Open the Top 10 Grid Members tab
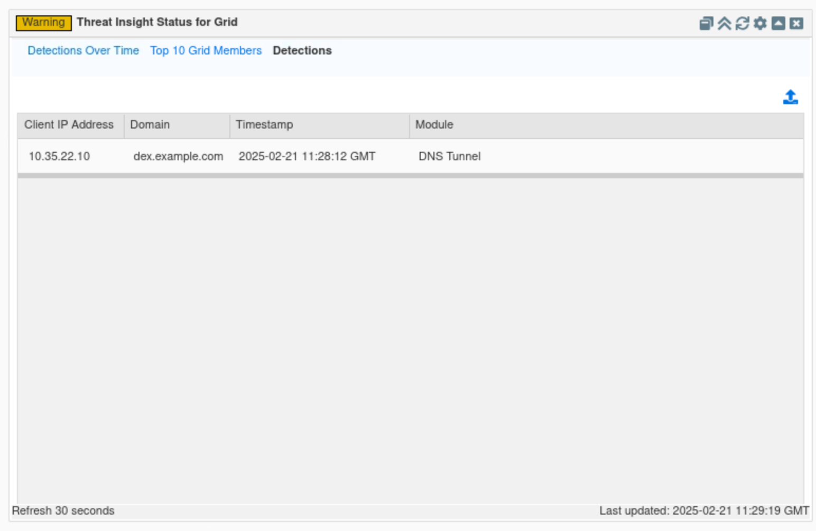This screenshot has height=531, width=816. tap(206, 51)
